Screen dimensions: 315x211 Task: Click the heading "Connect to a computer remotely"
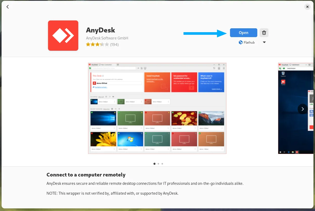coord(86,175)
